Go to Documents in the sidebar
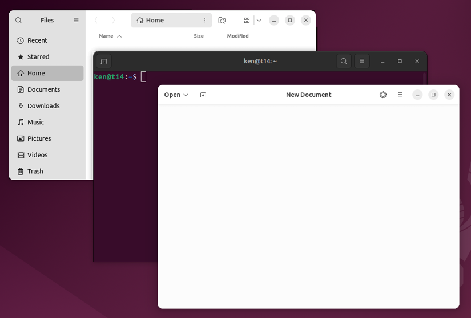 43,89
